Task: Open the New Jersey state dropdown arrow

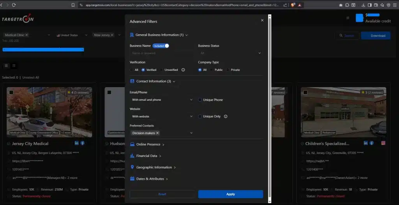Action: pos(119,35)
